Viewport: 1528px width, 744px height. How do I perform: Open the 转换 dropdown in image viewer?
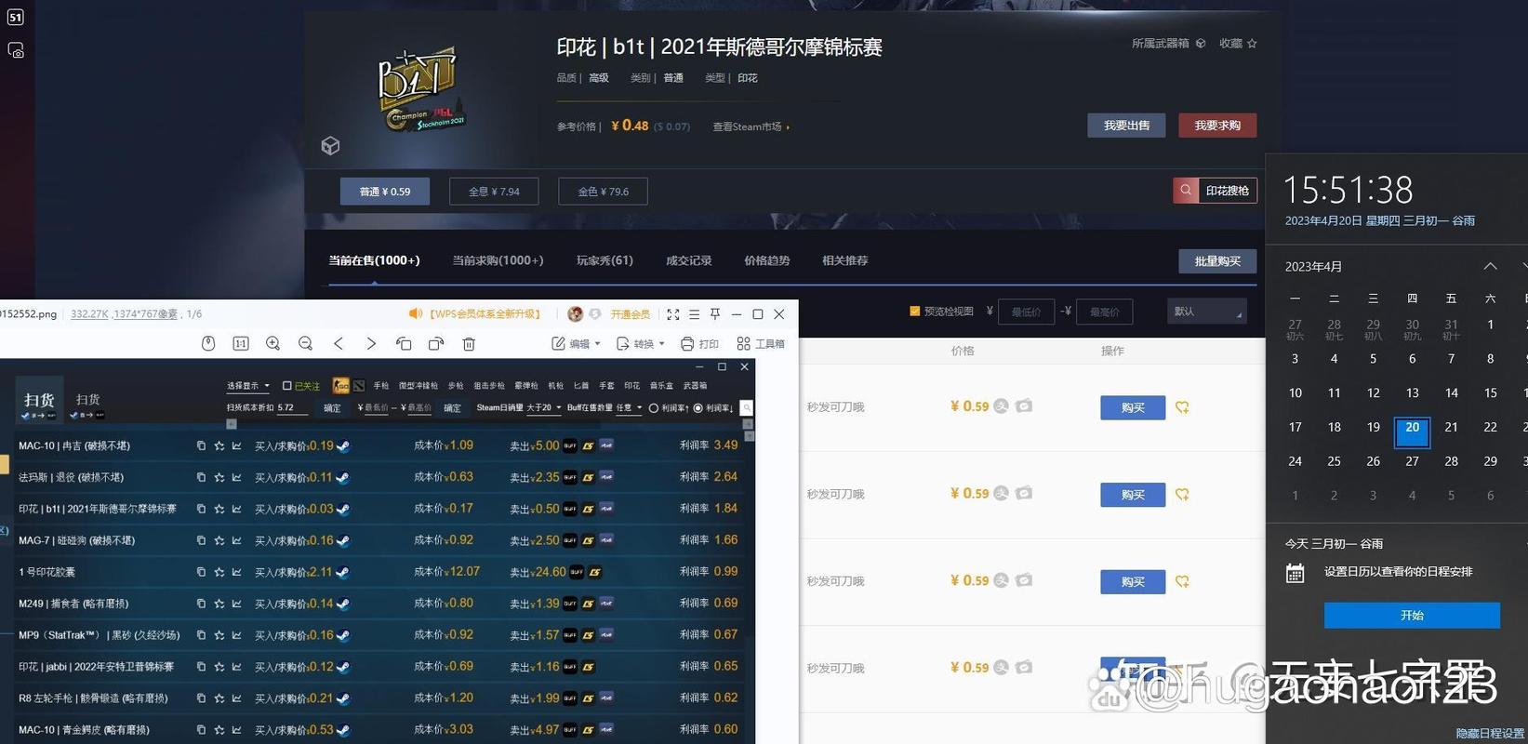[x=640, y=343]
